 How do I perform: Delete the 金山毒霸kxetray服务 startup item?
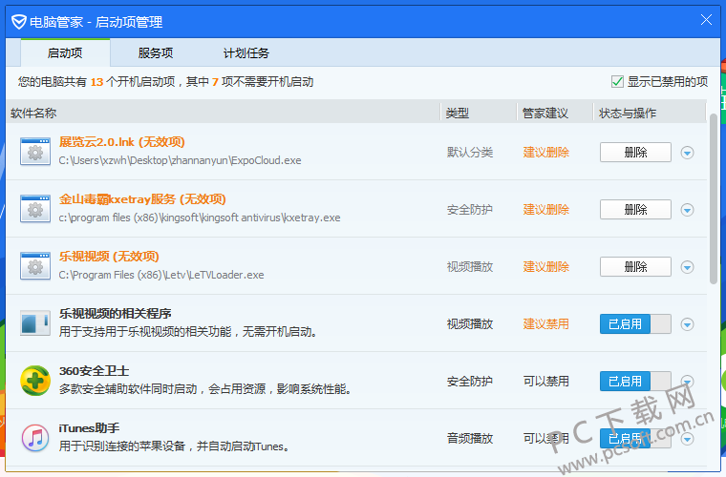(635, 209)
